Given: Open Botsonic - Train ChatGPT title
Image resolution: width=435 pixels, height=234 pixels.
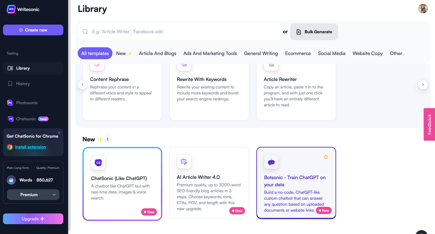Looking at the screenshot, I should pos(295,181).
